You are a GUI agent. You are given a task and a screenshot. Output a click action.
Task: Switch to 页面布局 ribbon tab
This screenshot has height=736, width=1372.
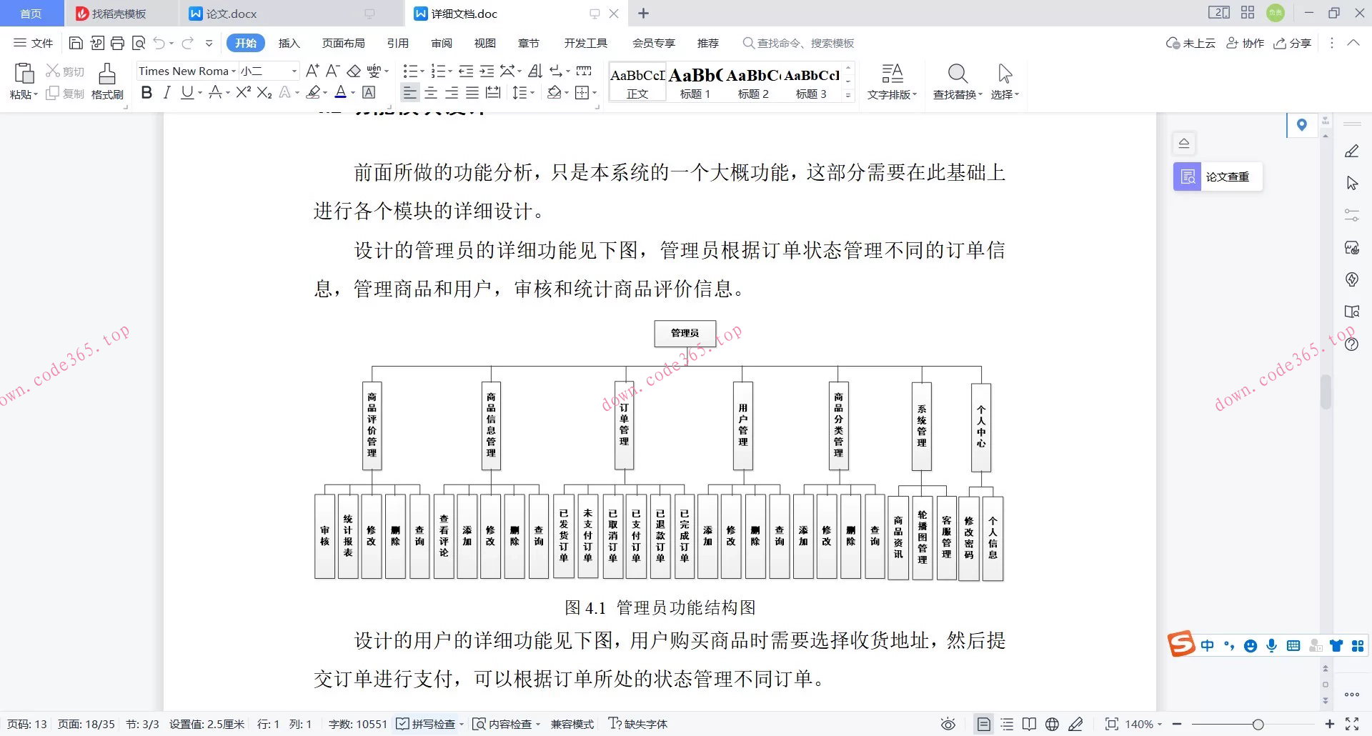click(344, 43)
